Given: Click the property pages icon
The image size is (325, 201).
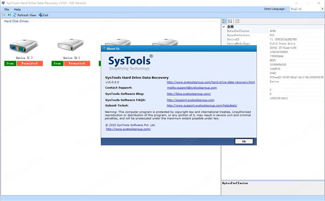Looking at the screenshot, I should pyautogui.click(x=237, y=21).
